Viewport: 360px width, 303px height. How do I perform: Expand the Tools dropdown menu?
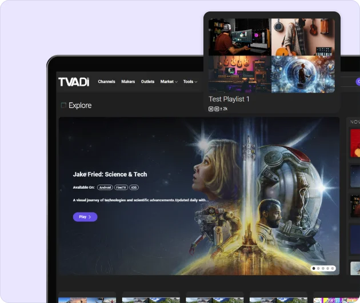190,82
